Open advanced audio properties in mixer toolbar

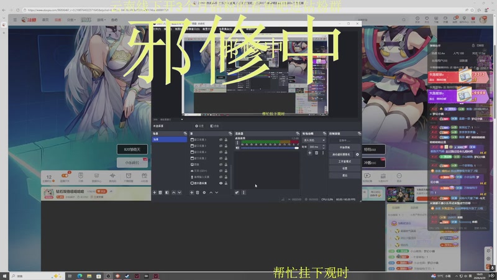(237, 193)
